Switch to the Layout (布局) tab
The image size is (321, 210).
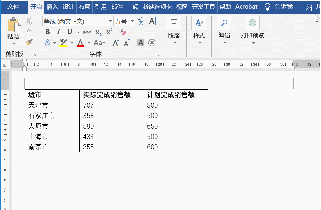click(84, 7)
